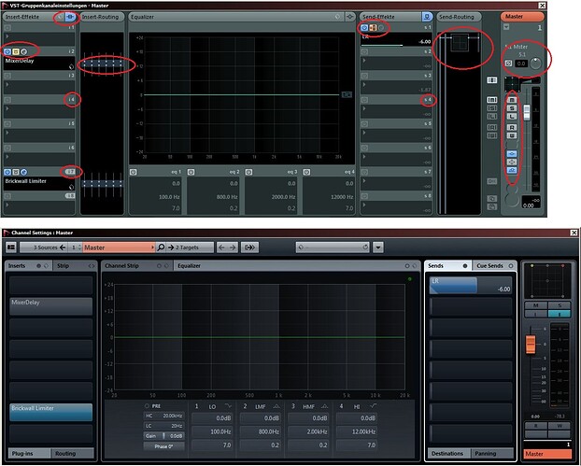
Task: Click the 3 Sources button
Action: tap(43, 247)
